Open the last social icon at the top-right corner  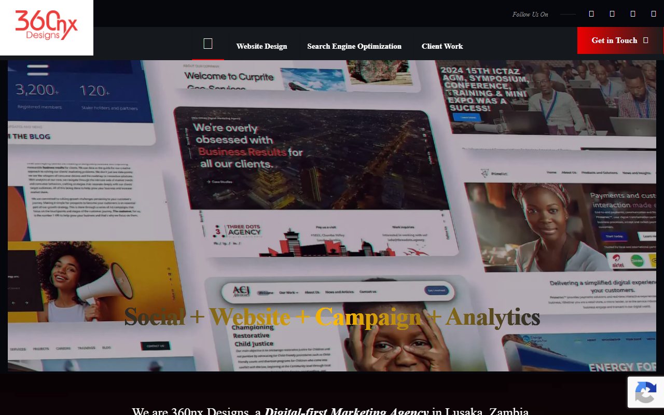[654, 14]
